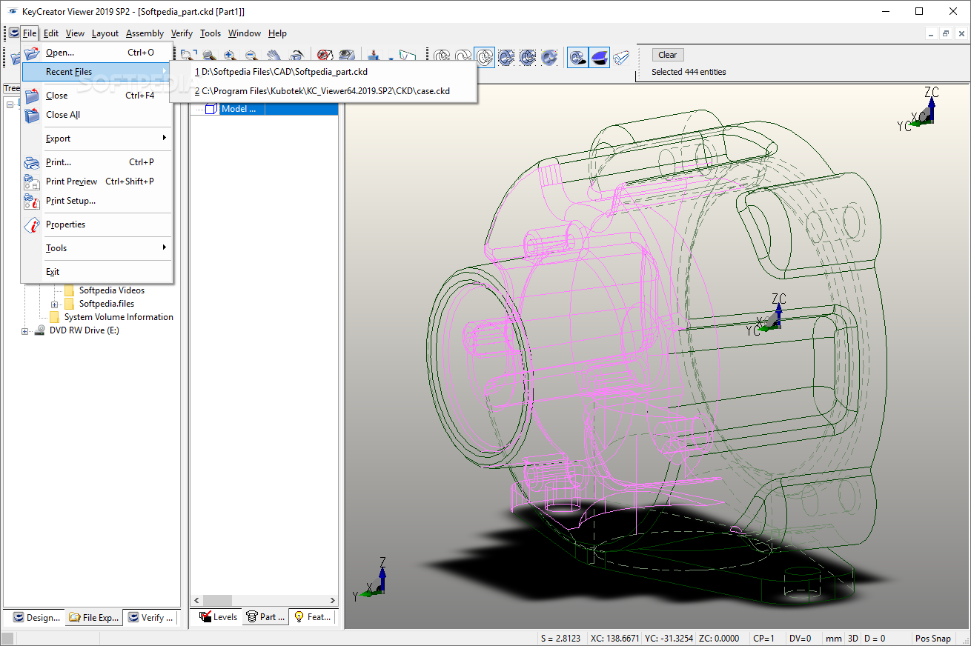Switch to the Verify tab at bottom
Image resolution: width=971 pixels, height=646 pixels.
[x=150, y=617]
